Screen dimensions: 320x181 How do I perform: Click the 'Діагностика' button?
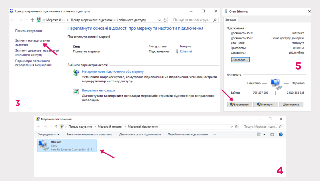tap(291, 104)
